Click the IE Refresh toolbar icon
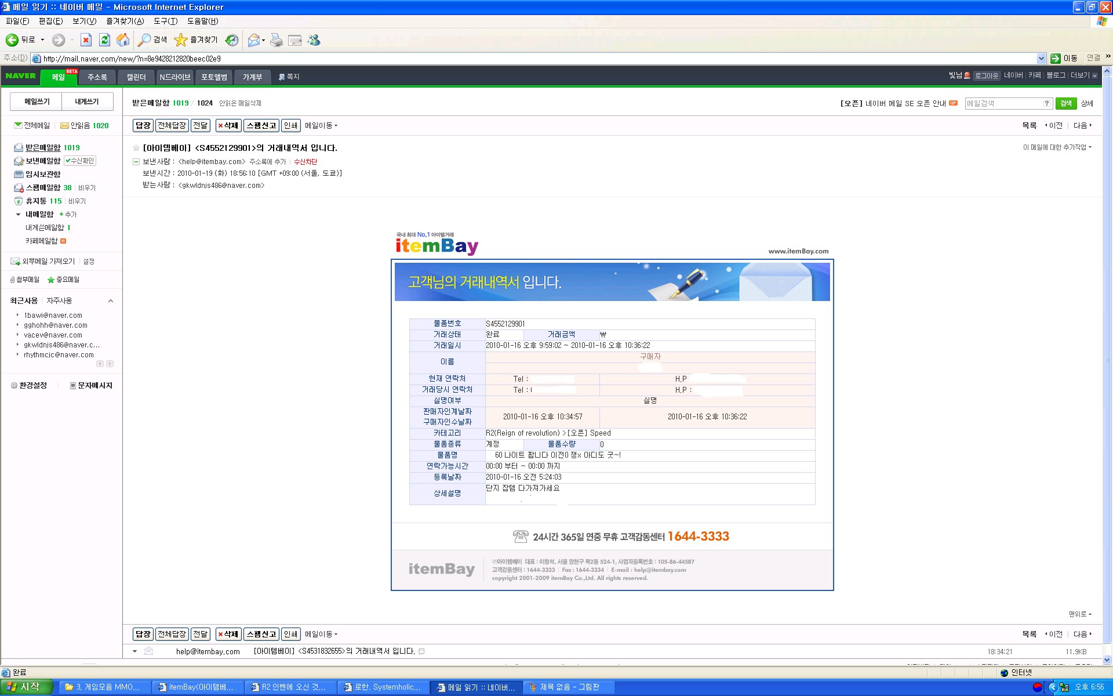The image size is (1113, 696). point(104,40)
